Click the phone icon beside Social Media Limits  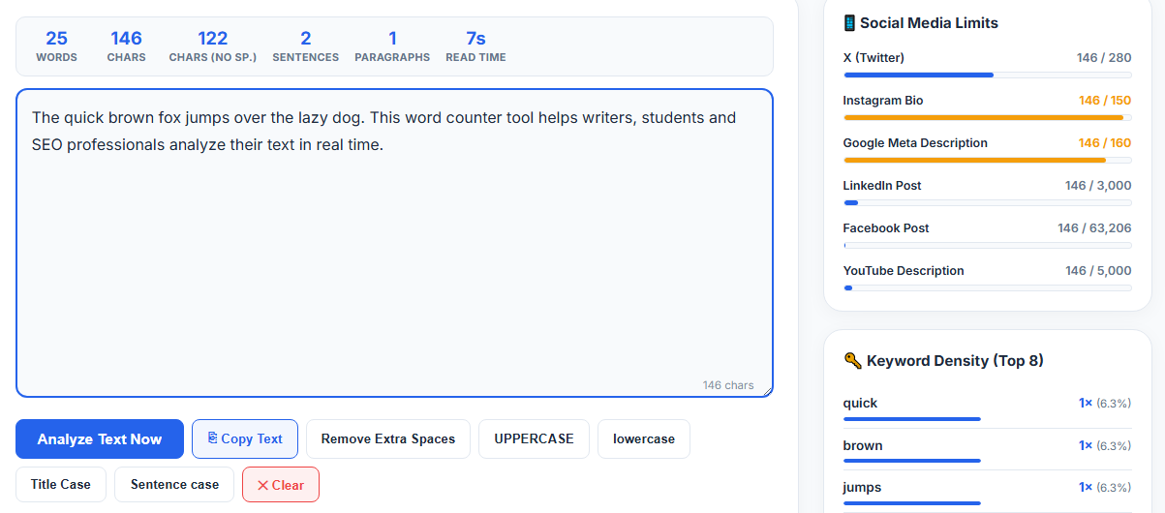click(x=849, y=22)
